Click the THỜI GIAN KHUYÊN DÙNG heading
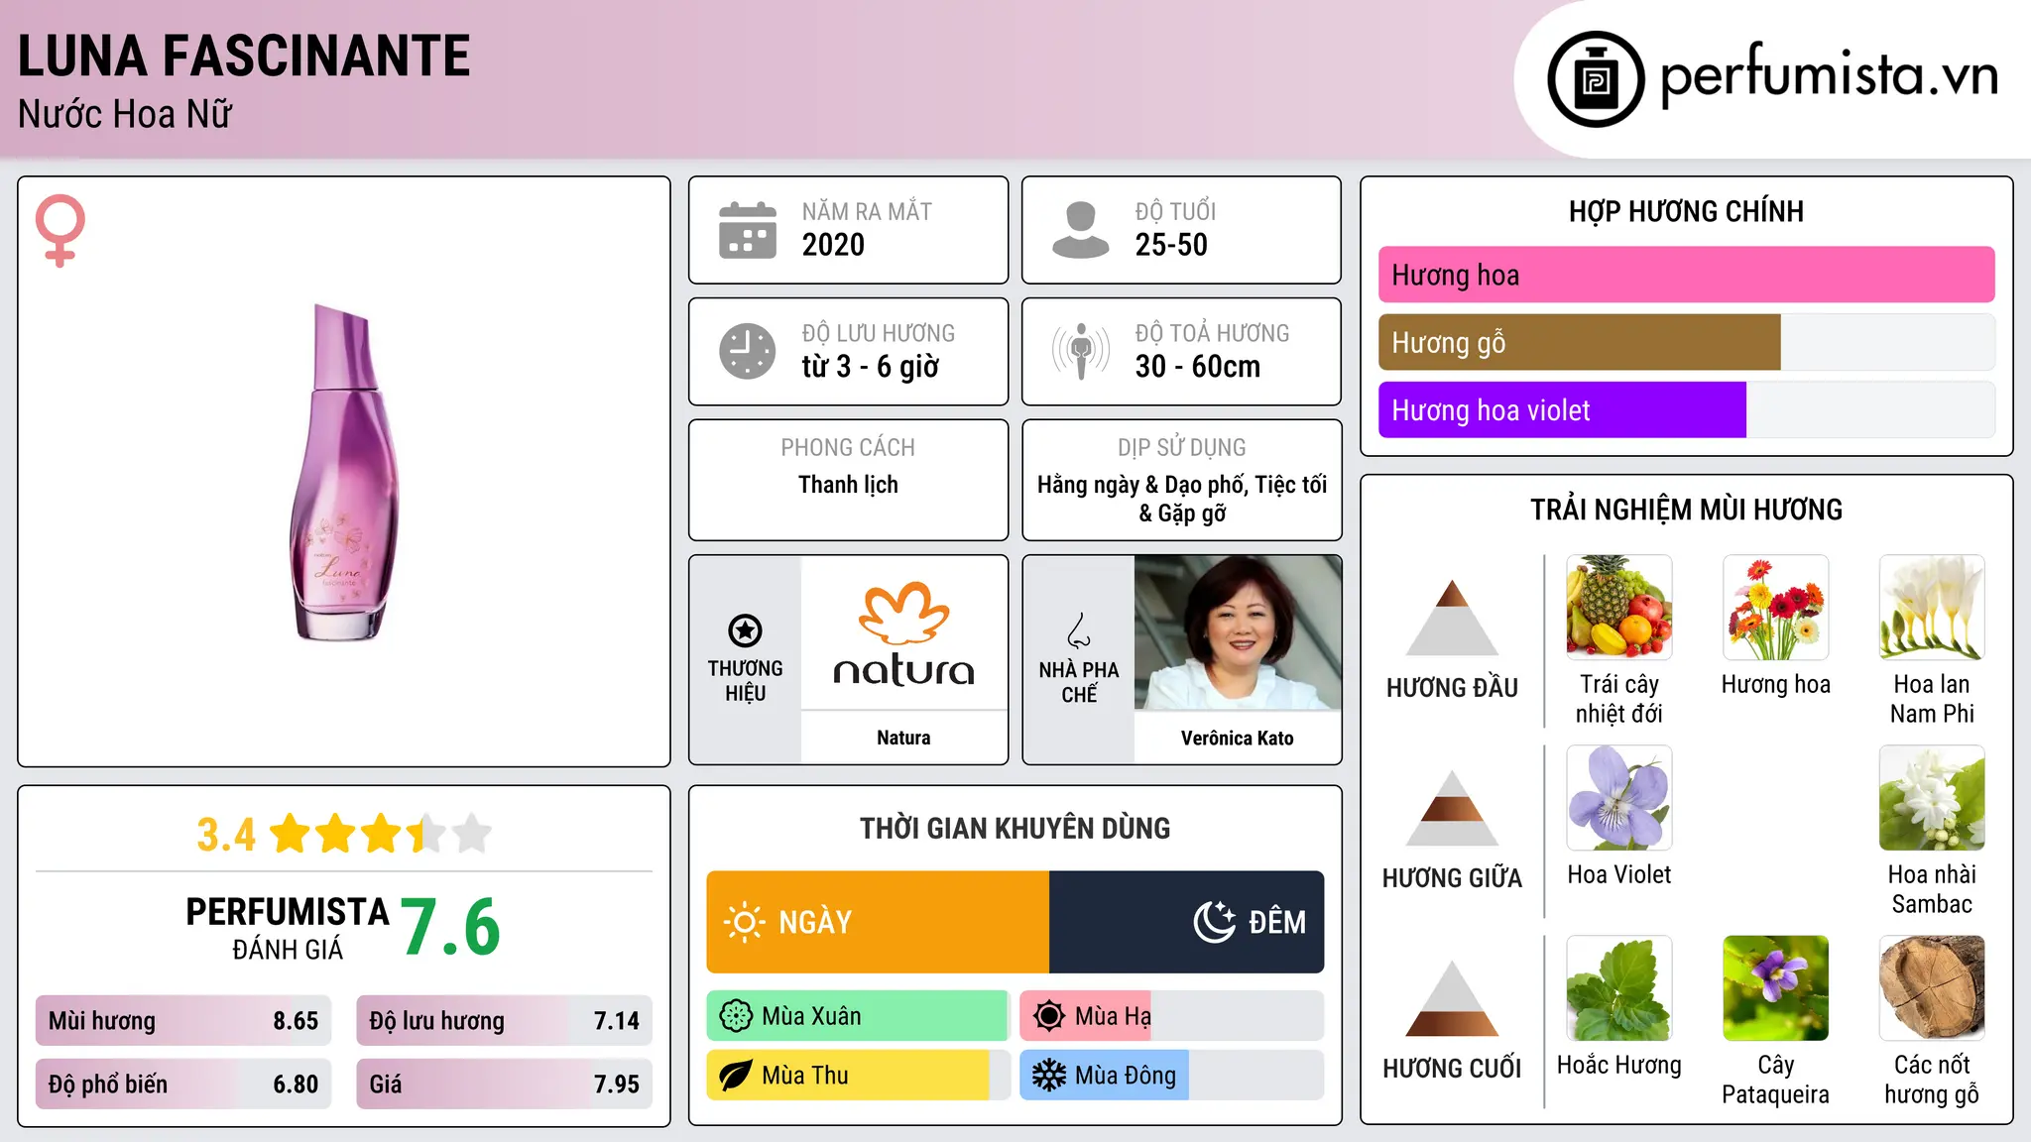This screenshot has height=1142, width=2031. 1015,828
